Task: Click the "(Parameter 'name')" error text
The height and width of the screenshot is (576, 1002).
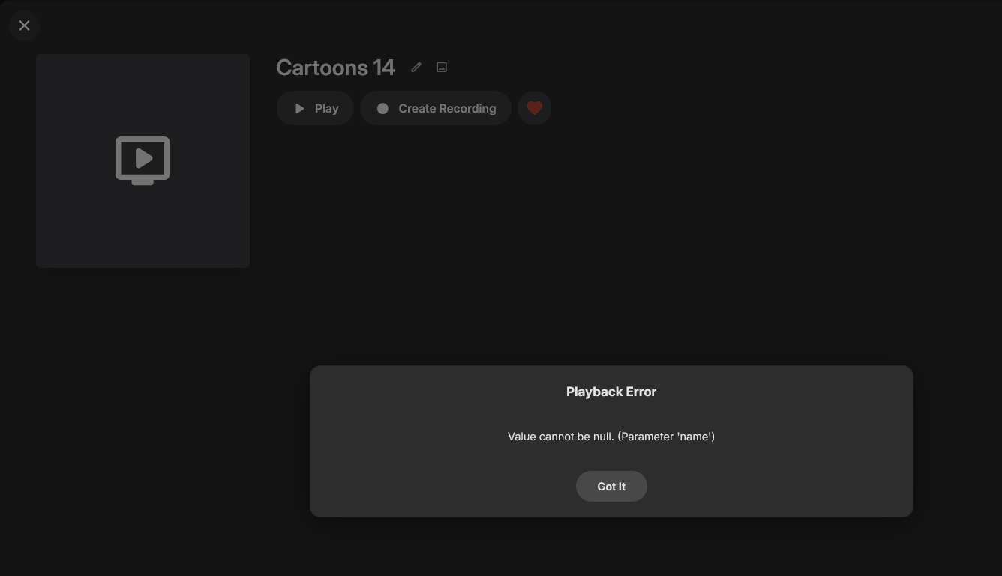Action: [x=666, y=436]
